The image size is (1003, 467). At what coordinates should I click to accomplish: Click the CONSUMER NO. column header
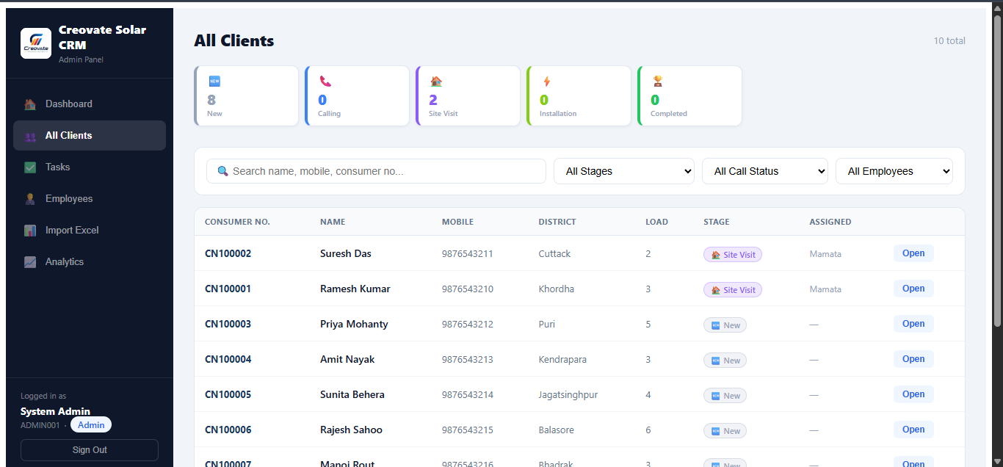(237, 222)
